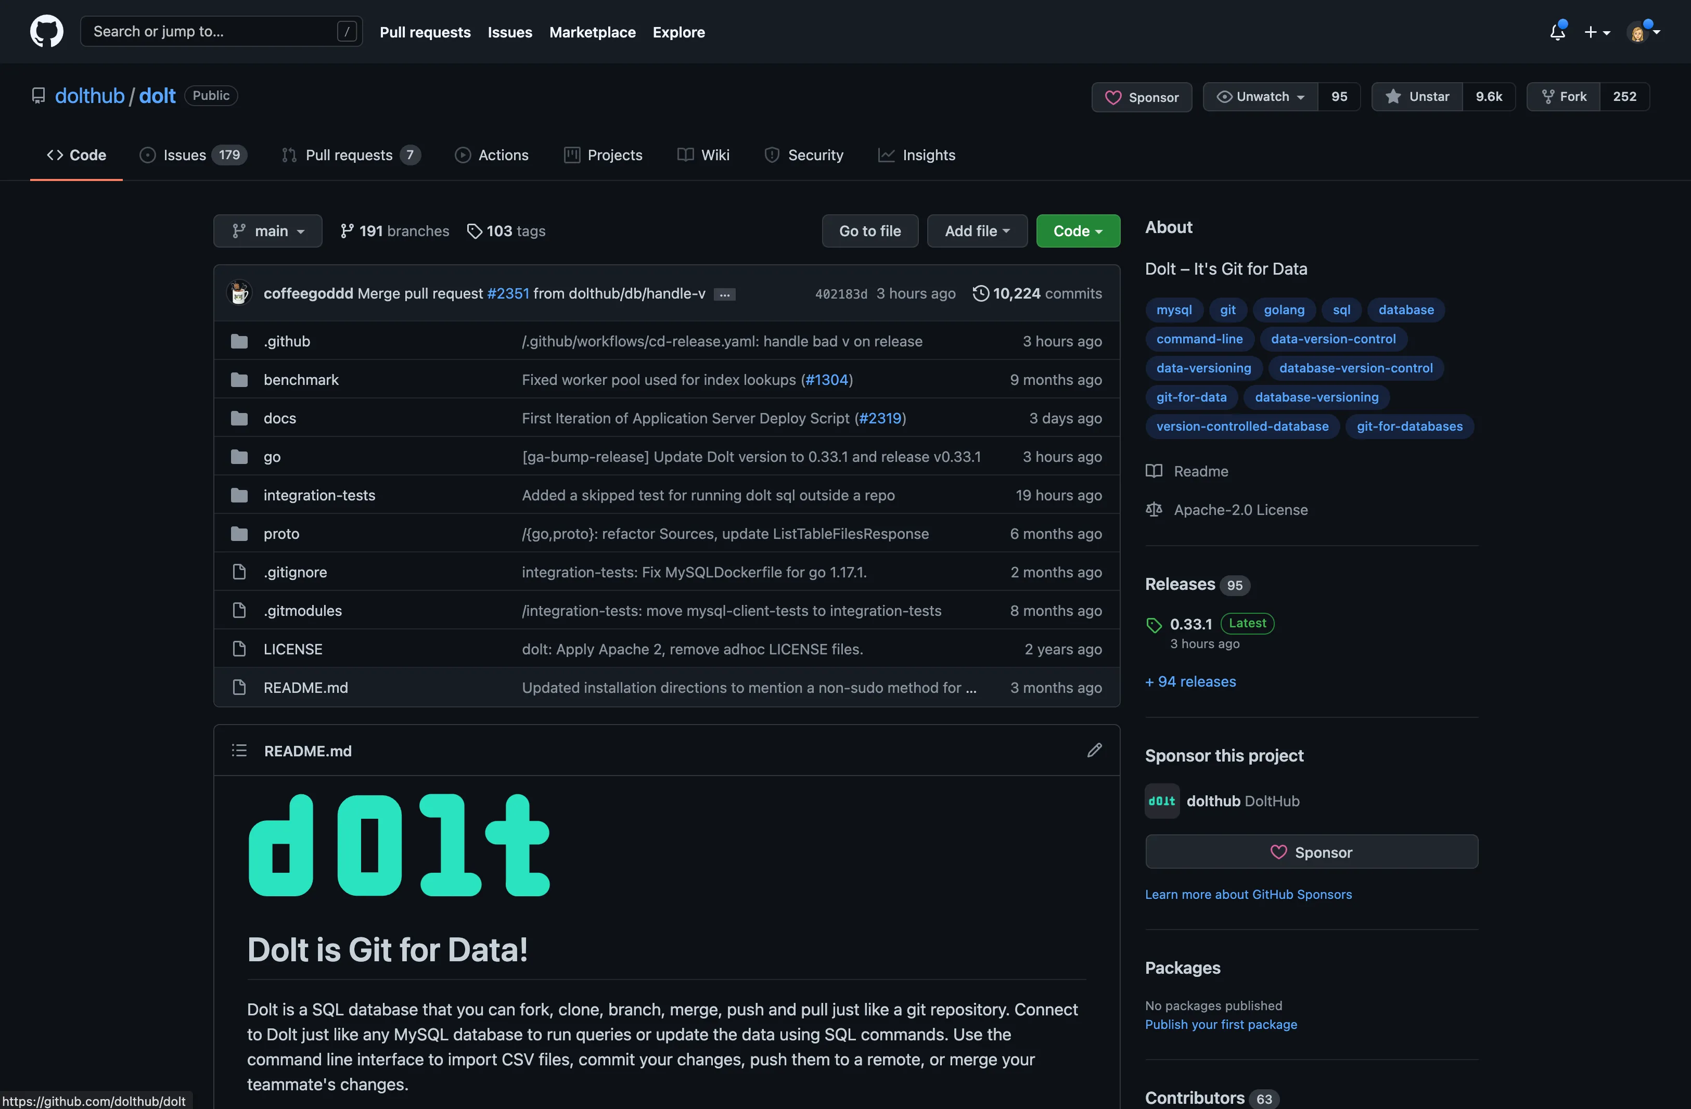Click the tag icon next to 103 tags
Viewport: 1691px width, 1109px height.
tap(476, 231)
